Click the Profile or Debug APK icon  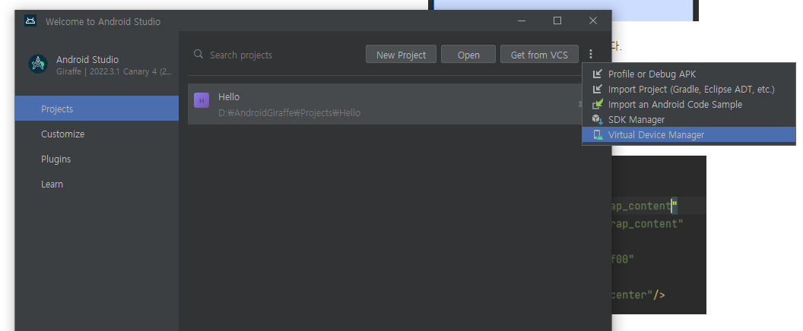pyautogui.click(x=597, y=74)
